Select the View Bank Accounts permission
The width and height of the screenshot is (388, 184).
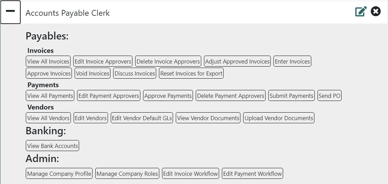[53, 146]
